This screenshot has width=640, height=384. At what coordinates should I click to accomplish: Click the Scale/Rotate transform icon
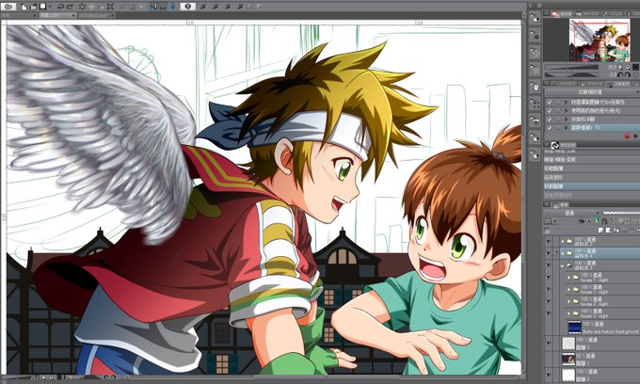tap(110, 7)
